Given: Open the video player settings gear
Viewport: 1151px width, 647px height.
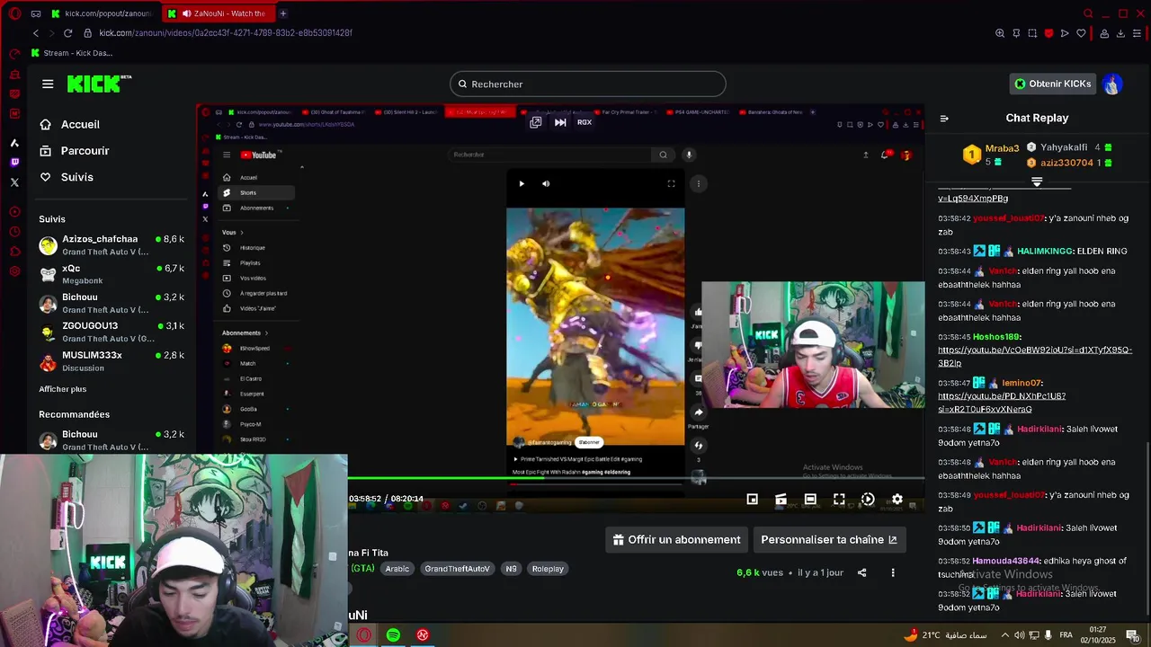Looking at the screenshot, I should coord(897,500).
